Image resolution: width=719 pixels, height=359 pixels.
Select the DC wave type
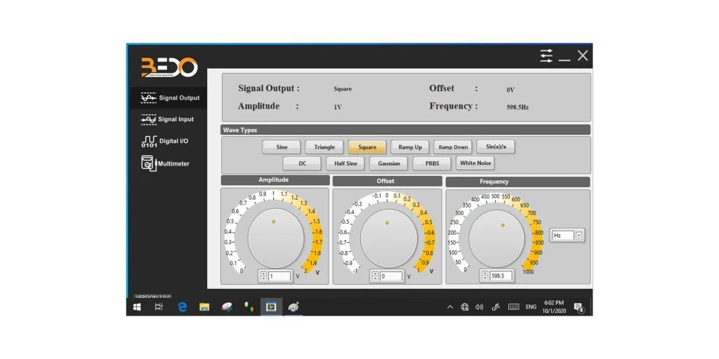302,163
